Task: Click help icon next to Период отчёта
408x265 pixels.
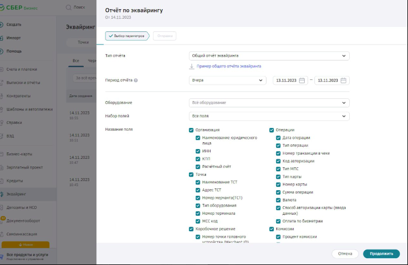Action: point(136,81)
